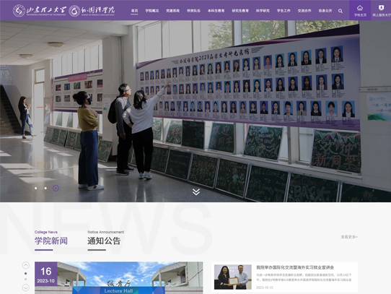Open the 科学研究 navigation menu
Screen dimensions: 391x294
click(263, 11)
